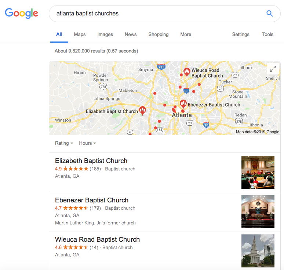Select the Ebenezer Baptist Church map pin

[183, 104]
